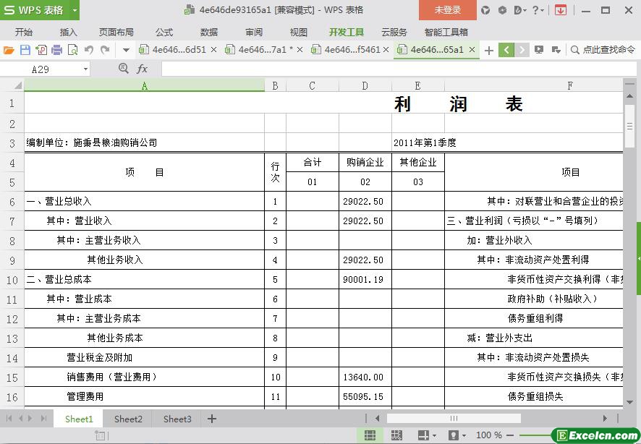Click the Open folder icon
641x444 pixels.
(x=9, y=50)
